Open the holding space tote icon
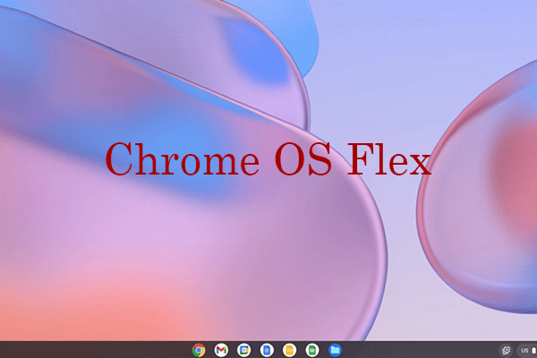 point(506,351)
